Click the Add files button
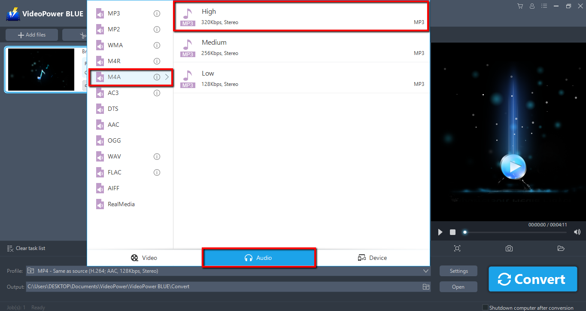The height and width of the screenshot is (311, 586). click(x=32, y=35)
